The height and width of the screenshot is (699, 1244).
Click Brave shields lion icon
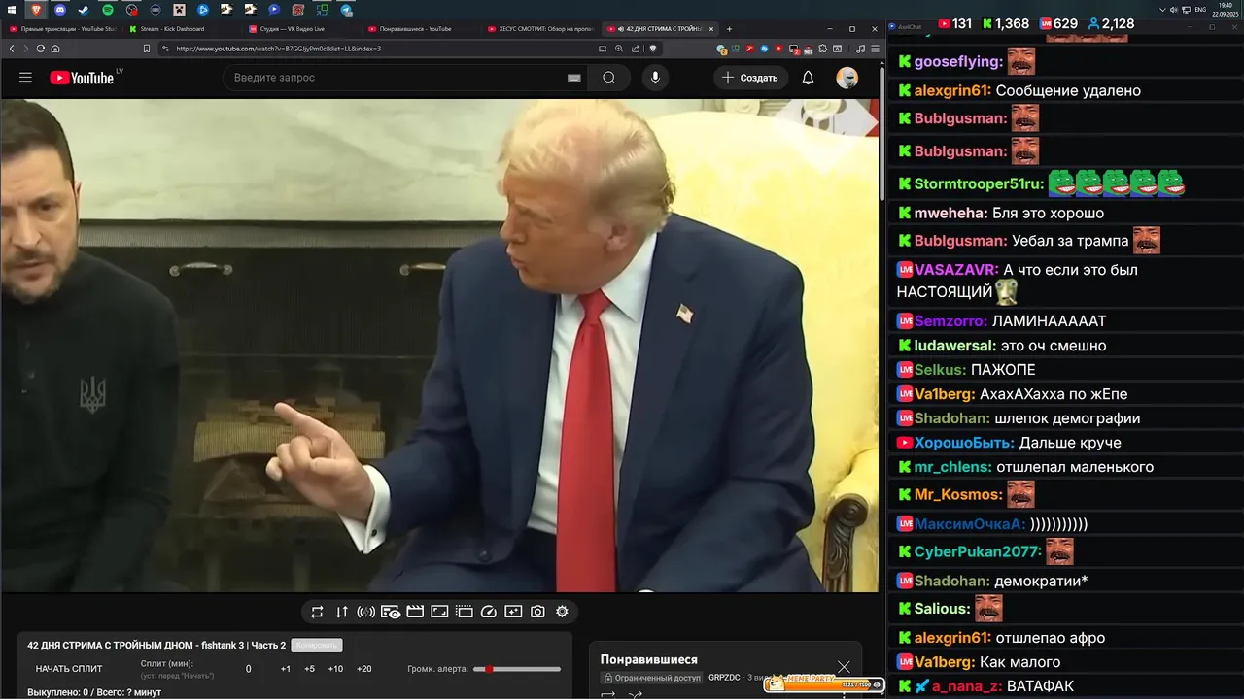point(653,49)
